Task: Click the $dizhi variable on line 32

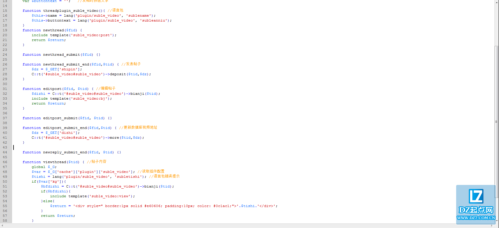Action: tap(39, 94)
